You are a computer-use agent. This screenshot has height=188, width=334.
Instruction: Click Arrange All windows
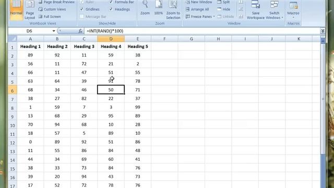tap(197, 9)
